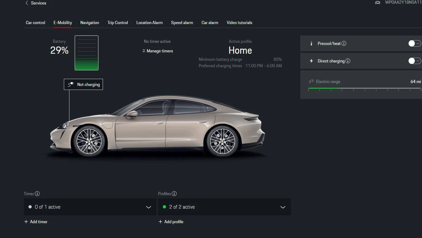Open the Navigation tab
Image resolution: width=422 pixels, height=238 pixels.
pyautogui.click(x=90, y=23)
